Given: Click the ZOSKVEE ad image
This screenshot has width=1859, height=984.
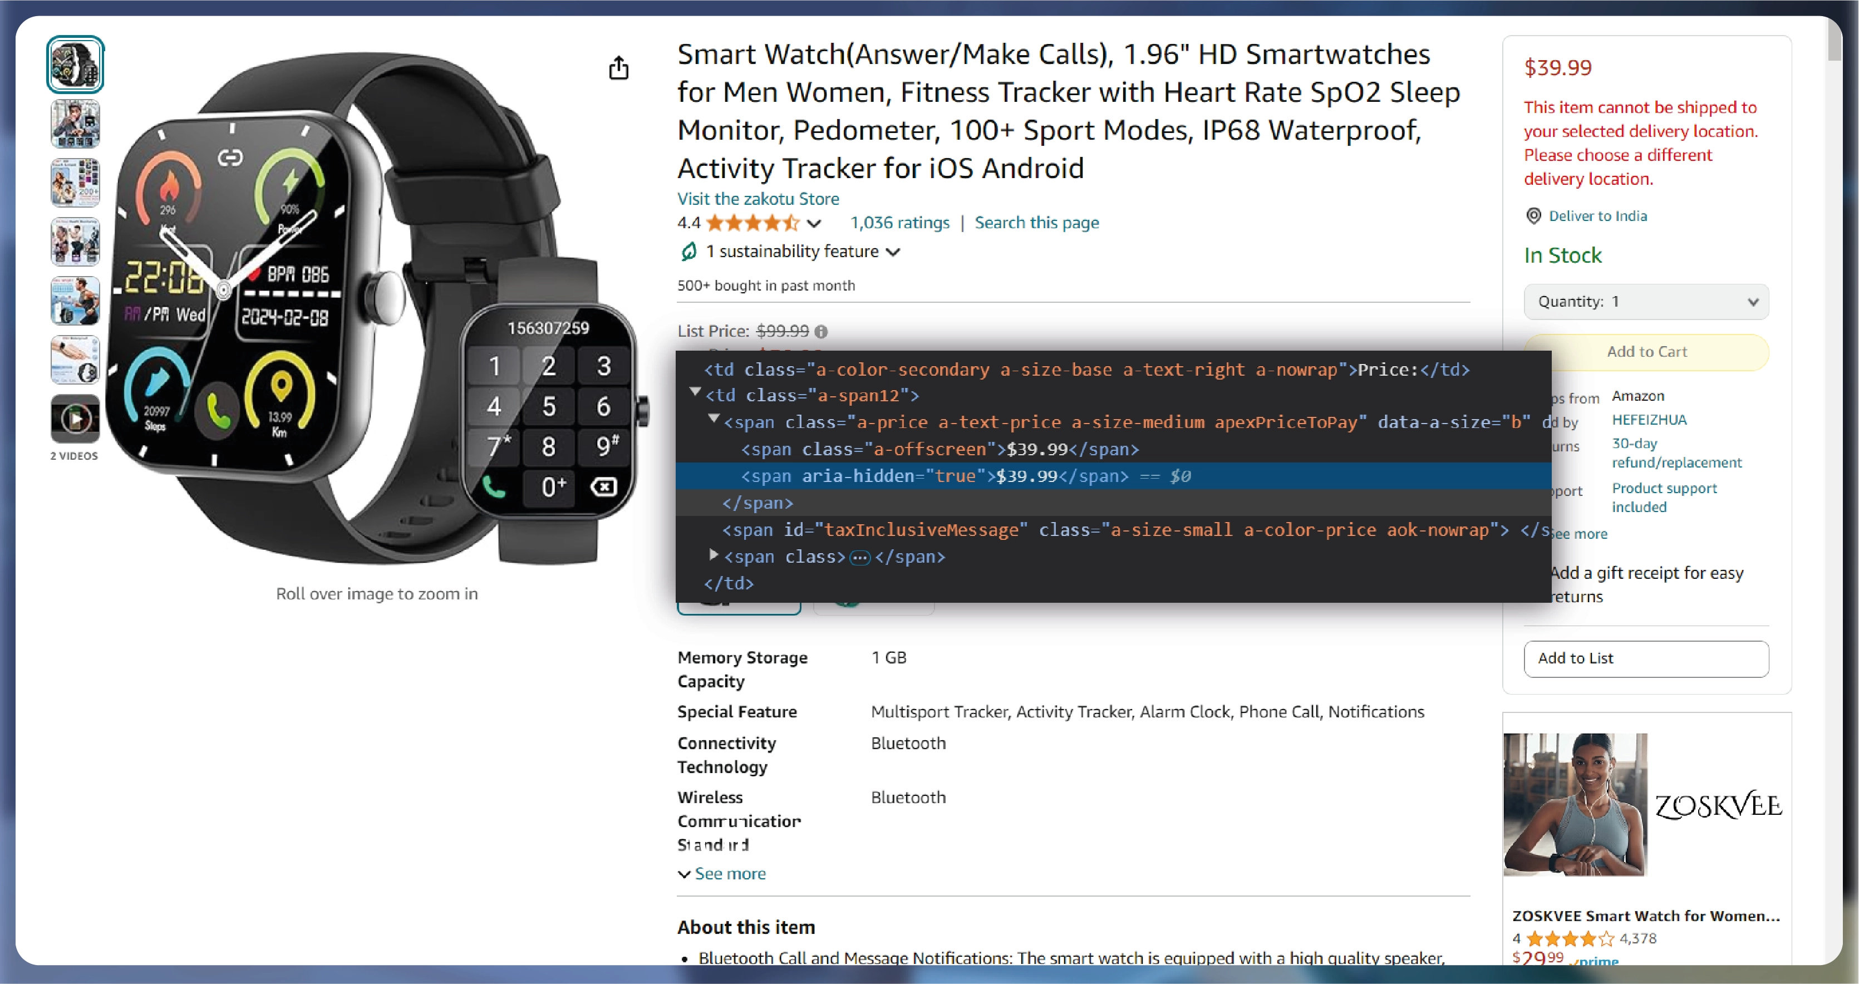Looking at the screenshot, I should tap(1575, 804).
